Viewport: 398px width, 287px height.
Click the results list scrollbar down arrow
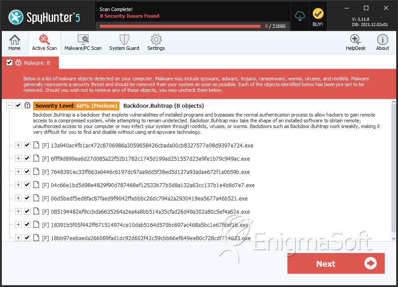pyautogui.click(x=394, y=238)
